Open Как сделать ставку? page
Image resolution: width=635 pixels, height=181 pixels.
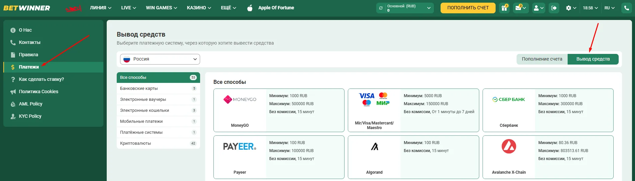click(x=53, y=80)
